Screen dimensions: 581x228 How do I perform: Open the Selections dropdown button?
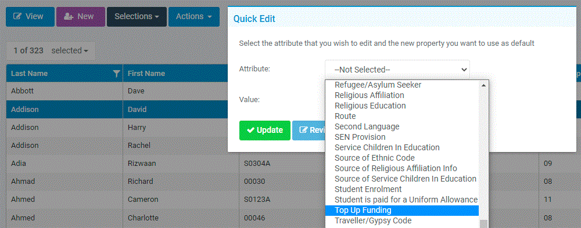tap(137, 17)
